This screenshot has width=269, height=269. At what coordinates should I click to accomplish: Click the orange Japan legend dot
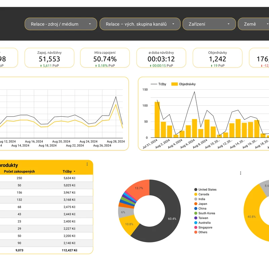pos(196,204)
